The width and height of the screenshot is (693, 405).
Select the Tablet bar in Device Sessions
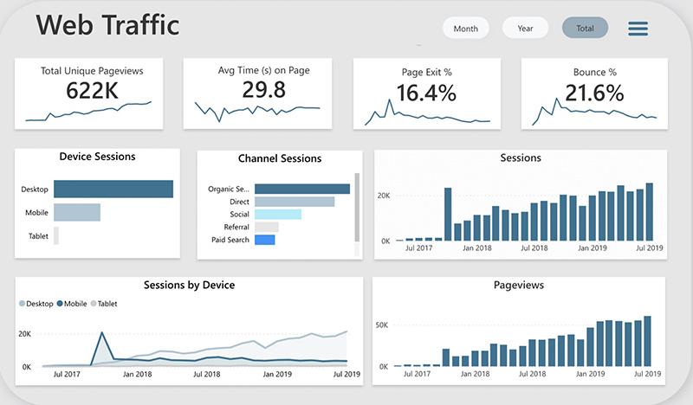pyautogui.click(x=56, y=236)
